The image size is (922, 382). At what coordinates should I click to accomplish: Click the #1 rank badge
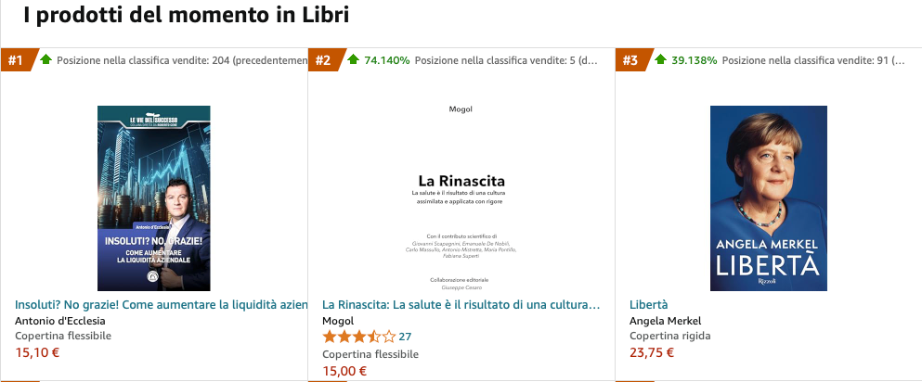15,61
